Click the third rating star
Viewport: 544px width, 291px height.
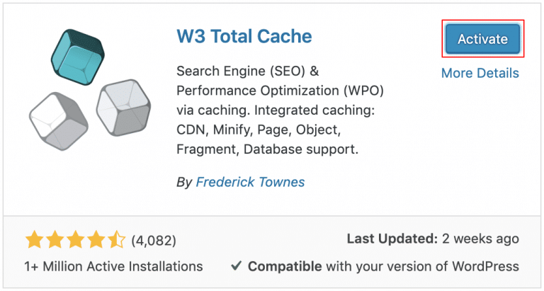click(76, 240)
